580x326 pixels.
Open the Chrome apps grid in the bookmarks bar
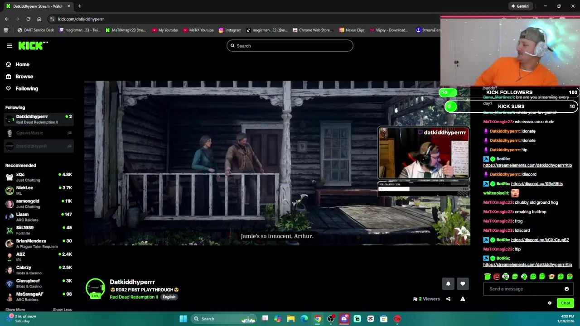pyautogui.click(x=6, y=30)
